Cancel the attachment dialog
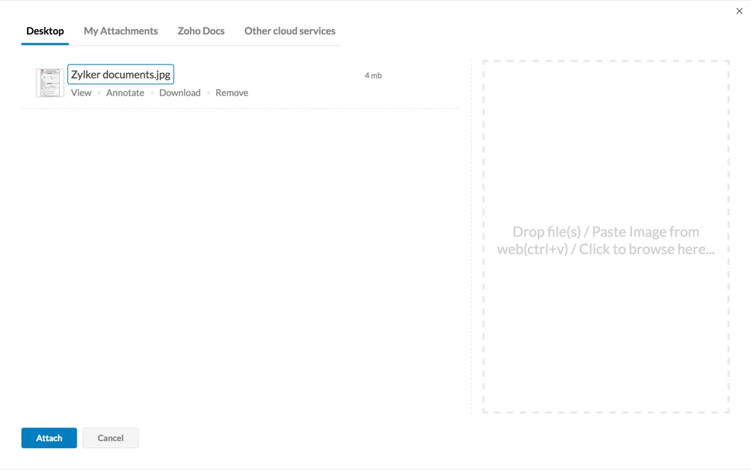 pos(111,438)
